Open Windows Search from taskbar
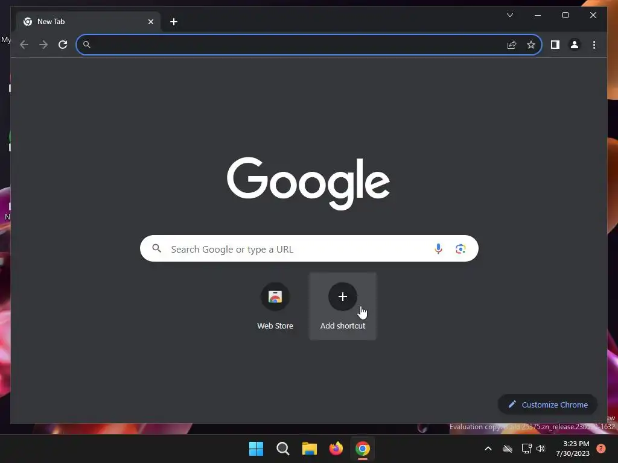The width and height of the screenshot is (618, 463). 282,449
